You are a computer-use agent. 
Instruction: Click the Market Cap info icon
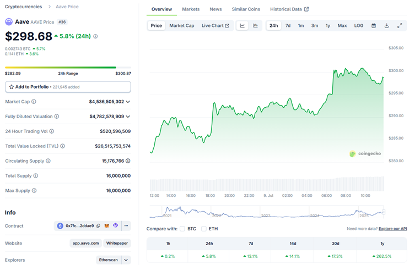point(34,102)
